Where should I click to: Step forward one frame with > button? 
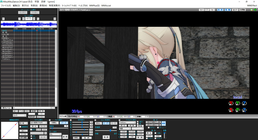(x=34, y=19)
